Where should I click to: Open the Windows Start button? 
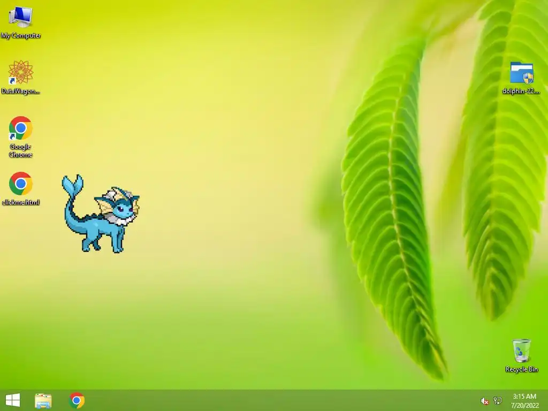coord(13,400)
